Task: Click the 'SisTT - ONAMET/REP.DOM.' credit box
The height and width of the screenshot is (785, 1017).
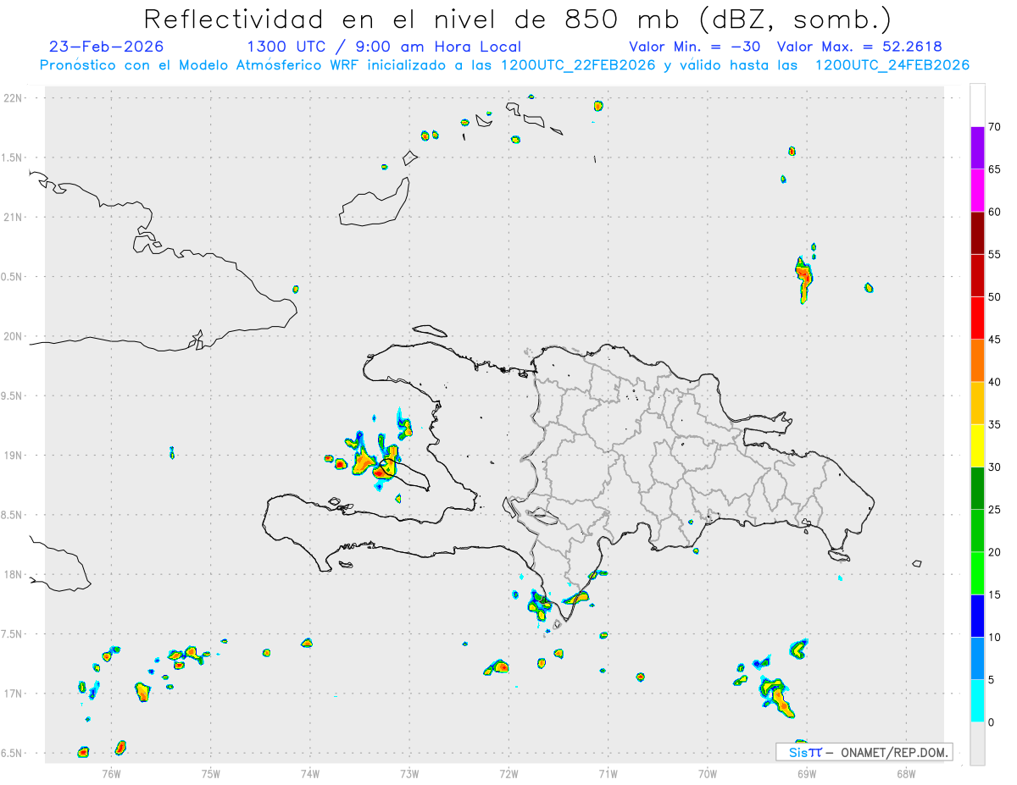Action: click(864, 752)
